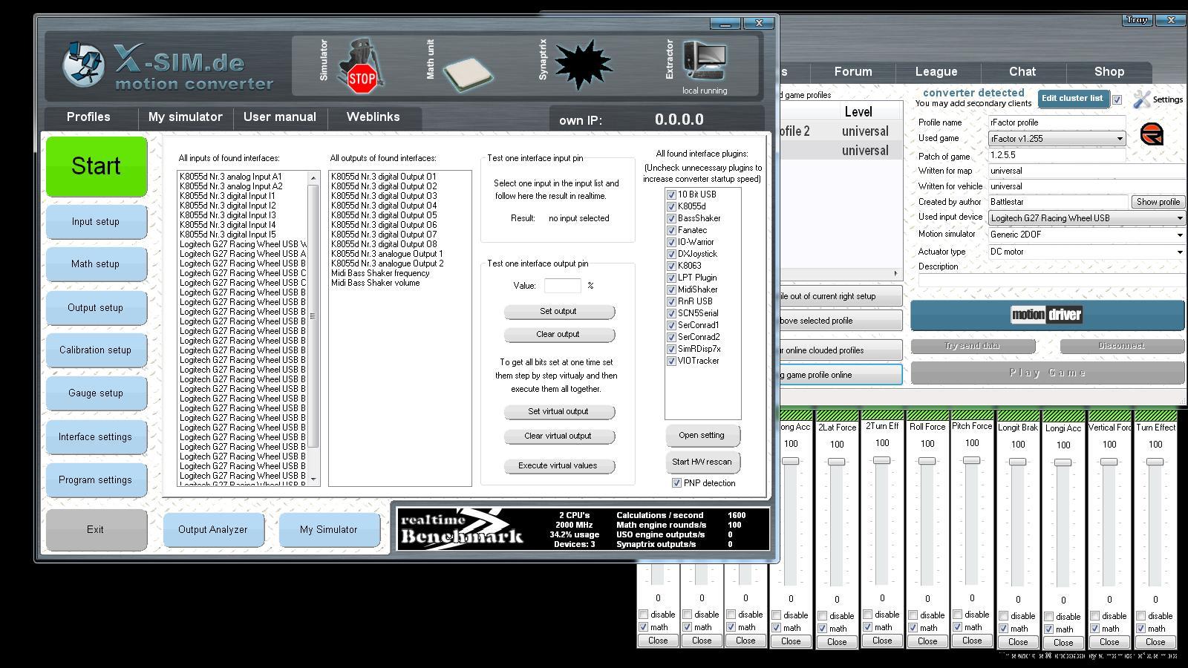Open the My simulator tab
Viewport: 1188px width, 668px height.
pyautogui.click(x=186, y=117)
